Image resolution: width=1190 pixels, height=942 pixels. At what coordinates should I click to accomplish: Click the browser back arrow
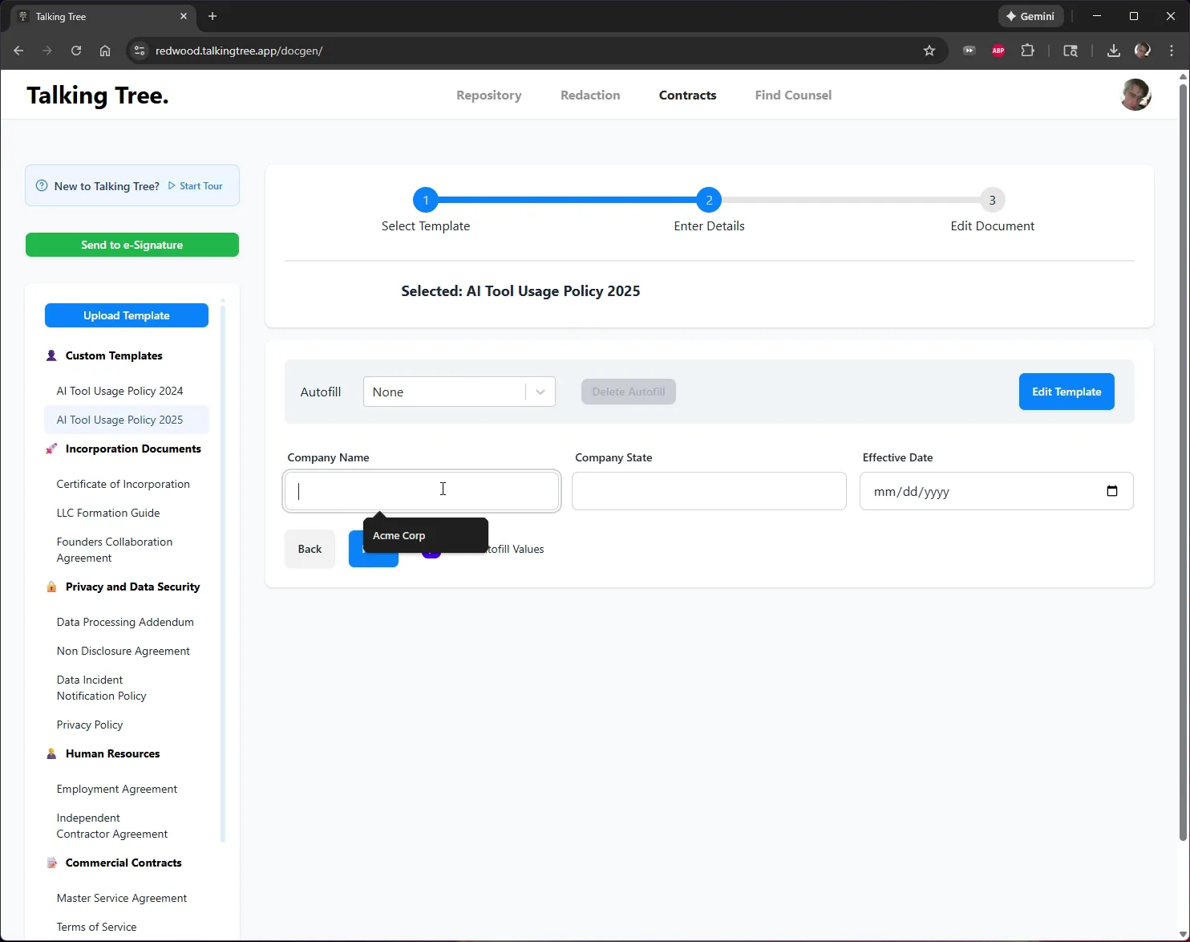pyautogui.click(x=18, y=51)
